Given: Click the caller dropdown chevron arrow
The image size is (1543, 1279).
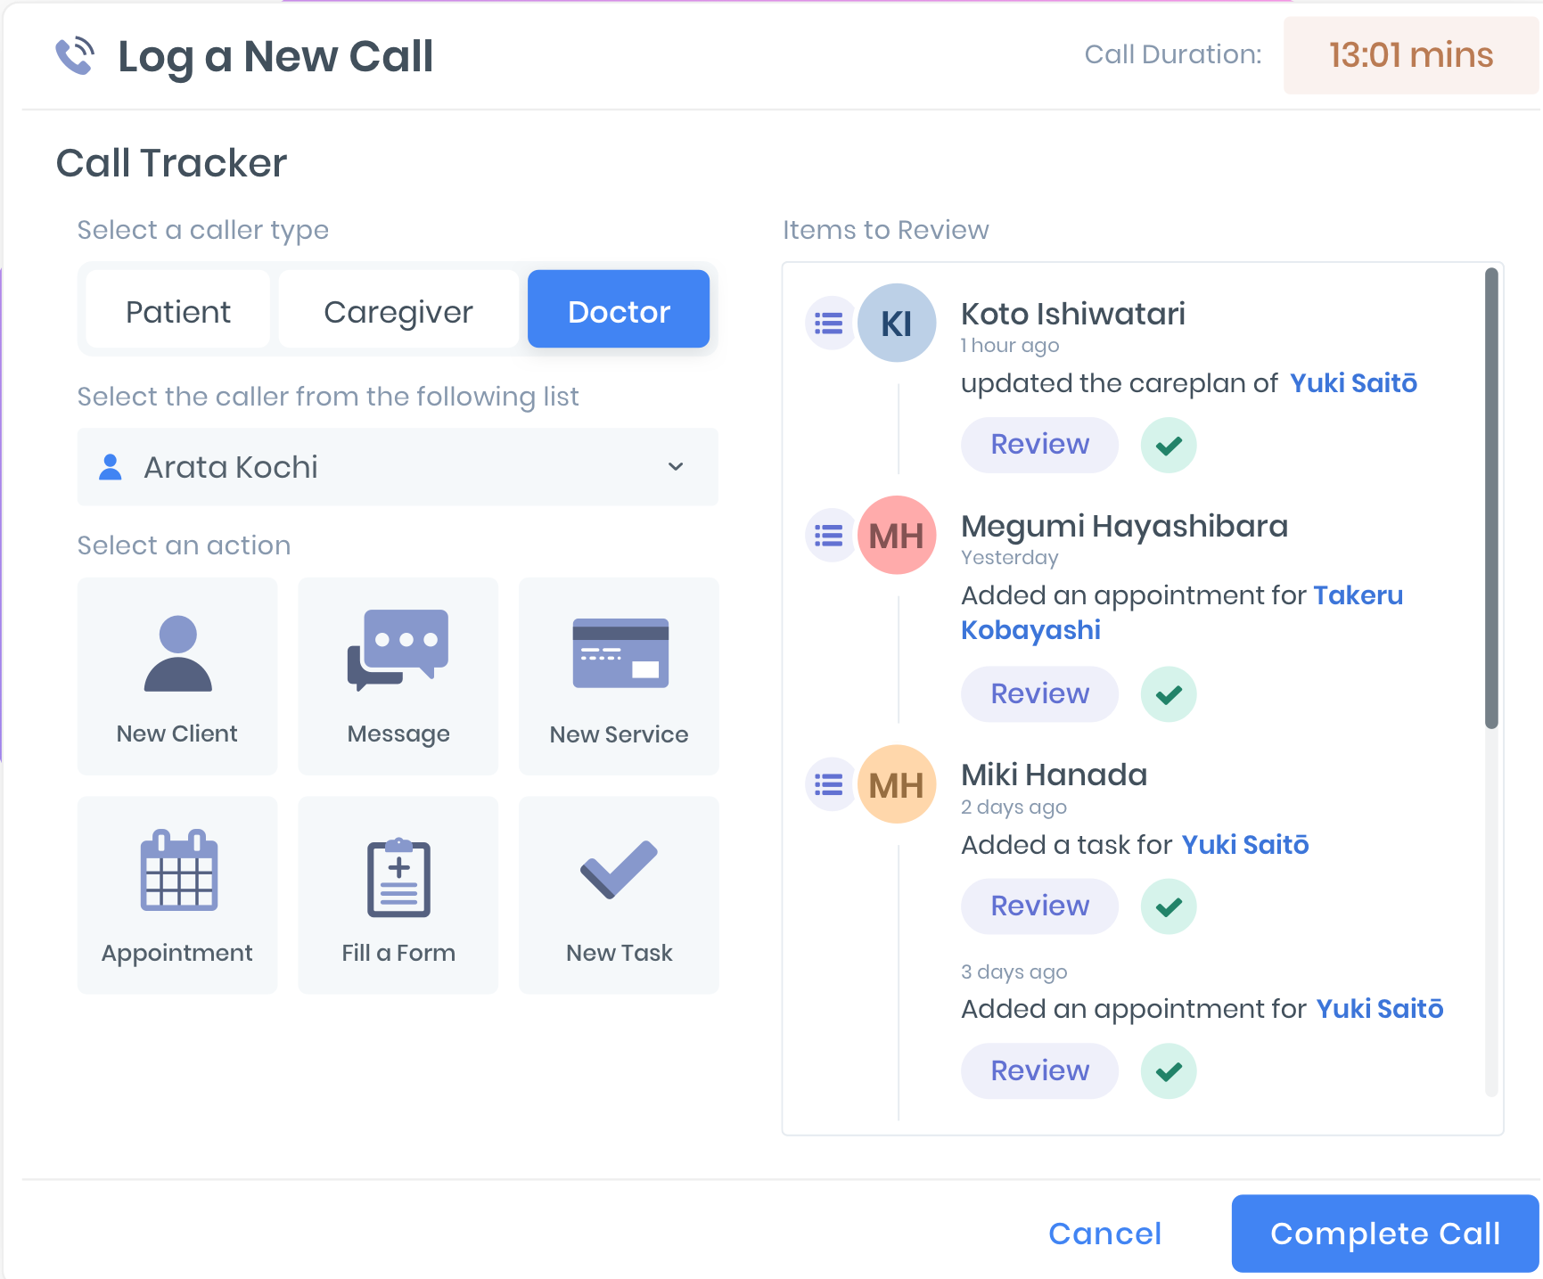Looking at the screenshot, I should pos(676,467).
